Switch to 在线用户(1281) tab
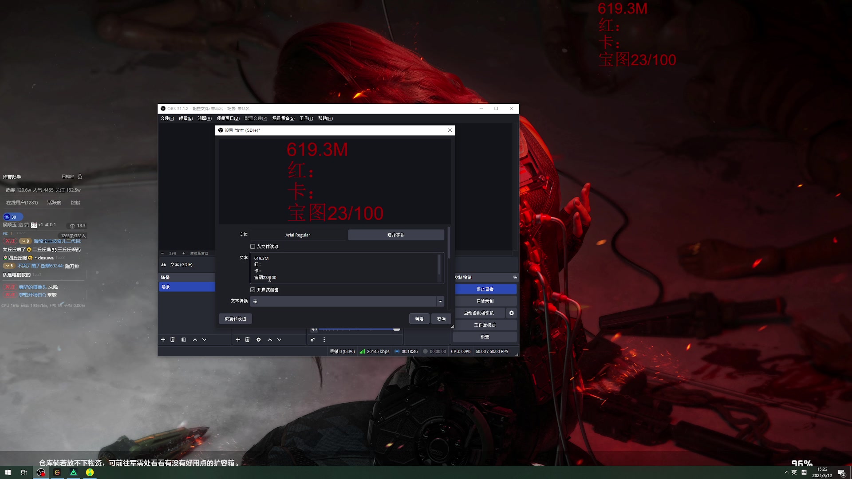 tap(22, 203)
